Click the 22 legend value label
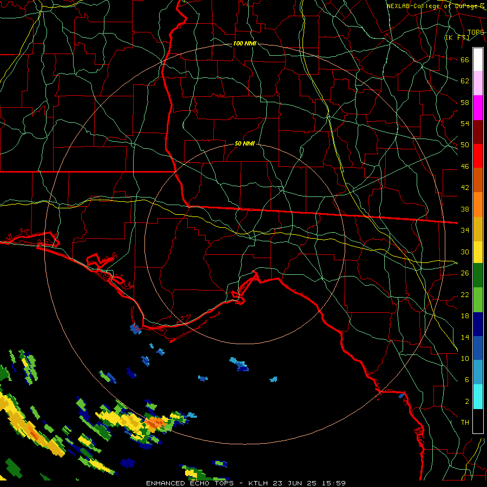The width and height of the screenshot is (487, 487). pos(465,294)
